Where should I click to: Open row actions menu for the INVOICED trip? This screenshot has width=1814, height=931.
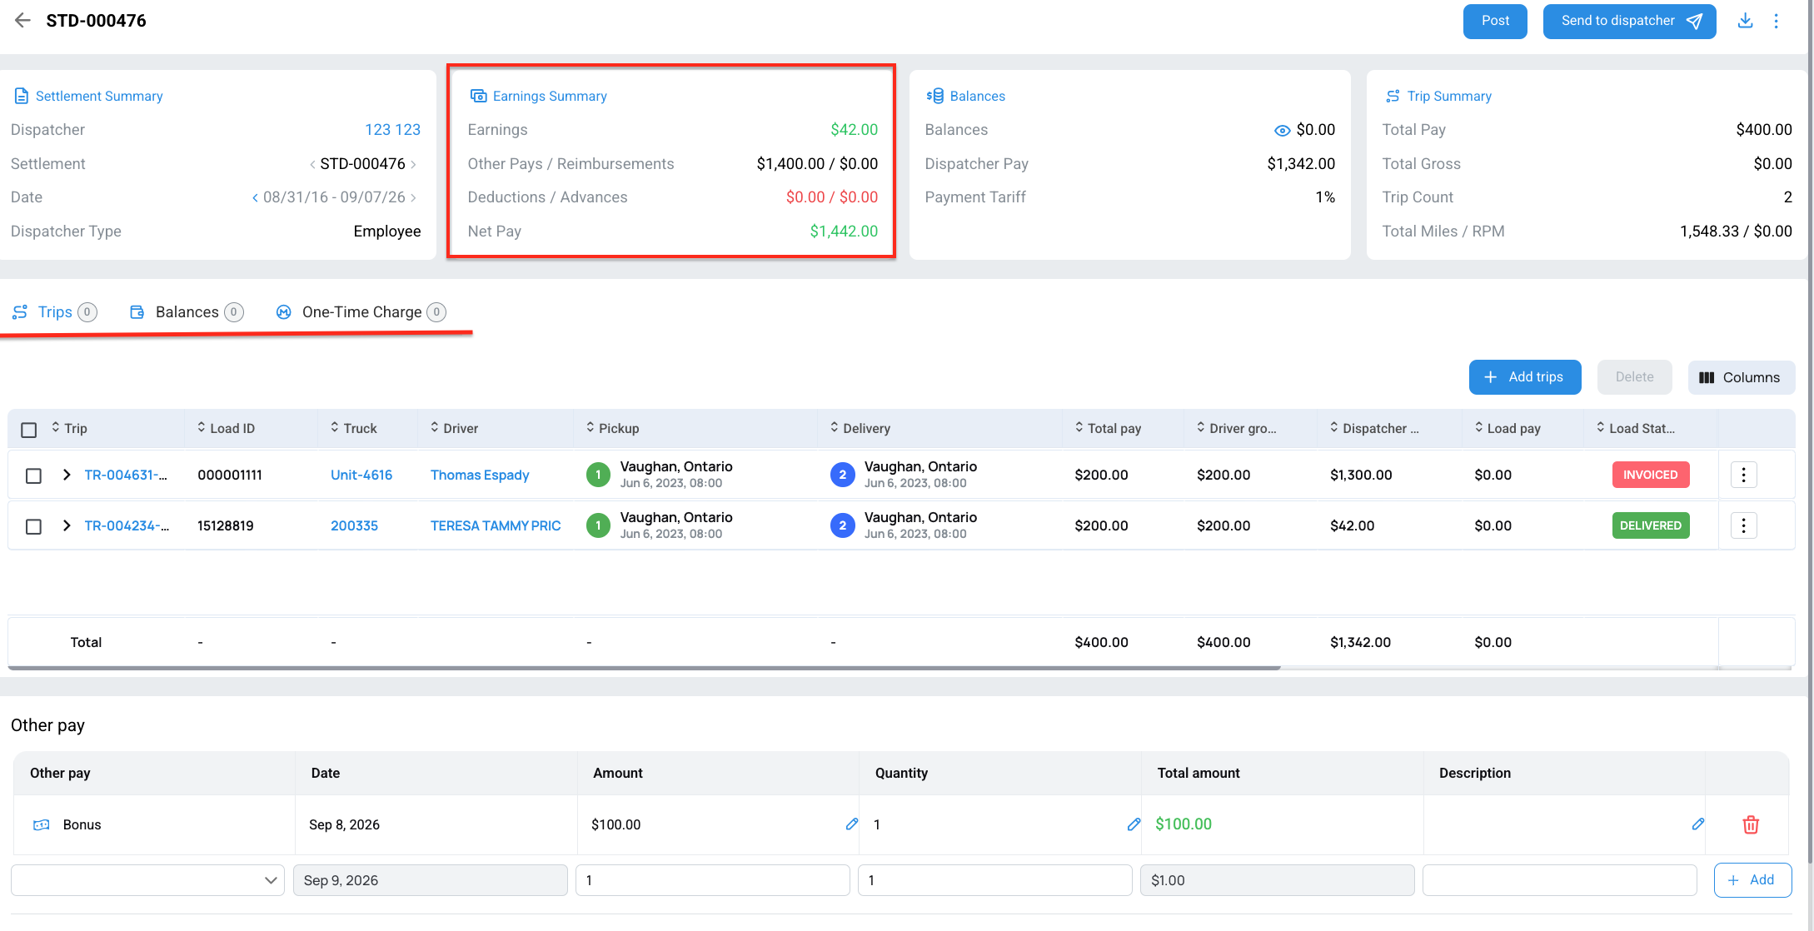[x=1743, y=475]
